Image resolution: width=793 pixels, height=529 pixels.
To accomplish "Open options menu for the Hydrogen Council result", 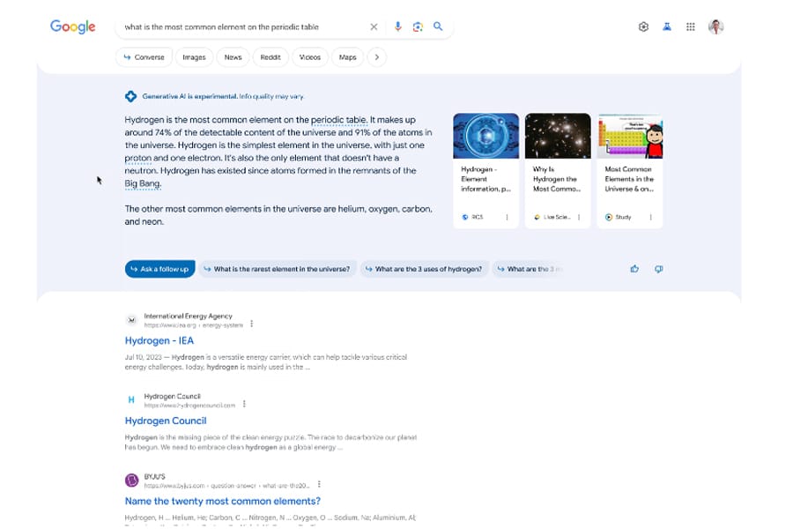I will pyautogui.click(x=244, y=404).
